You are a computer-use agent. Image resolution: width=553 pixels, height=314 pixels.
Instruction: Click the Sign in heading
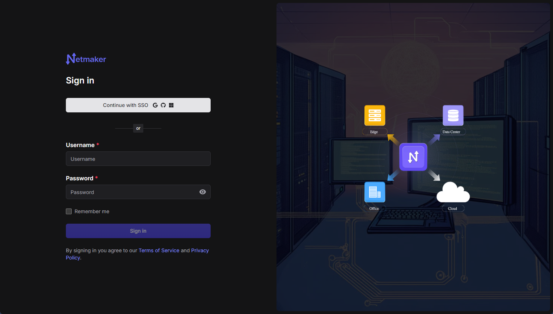[80, 81]
